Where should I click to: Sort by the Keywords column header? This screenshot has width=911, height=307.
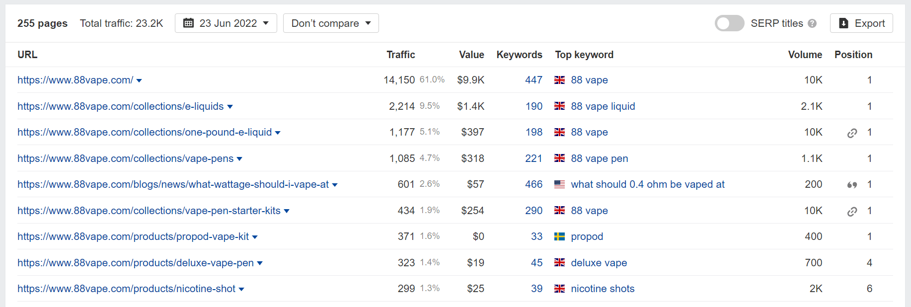pyautogui.click(x=519, y=55)
